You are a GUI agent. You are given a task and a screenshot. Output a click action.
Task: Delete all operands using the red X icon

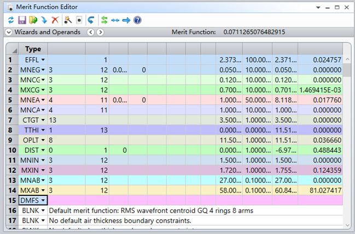[55, 20]
